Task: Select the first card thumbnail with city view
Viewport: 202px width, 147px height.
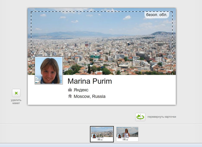Action: click(x=102, y=134)
